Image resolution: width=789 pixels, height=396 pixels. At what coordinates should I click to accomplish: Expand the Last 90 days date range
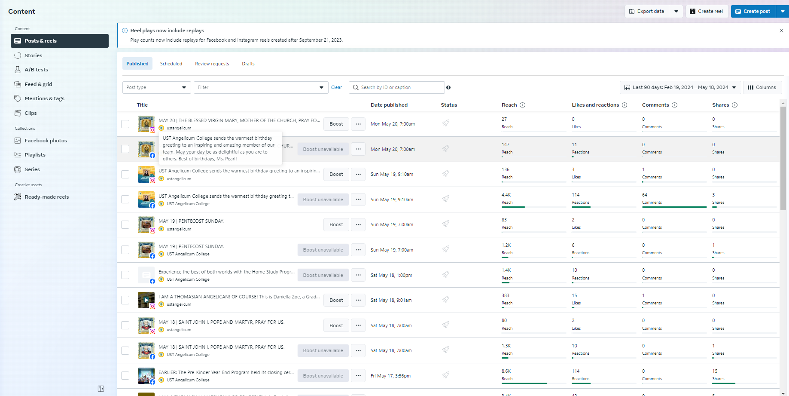680,88
